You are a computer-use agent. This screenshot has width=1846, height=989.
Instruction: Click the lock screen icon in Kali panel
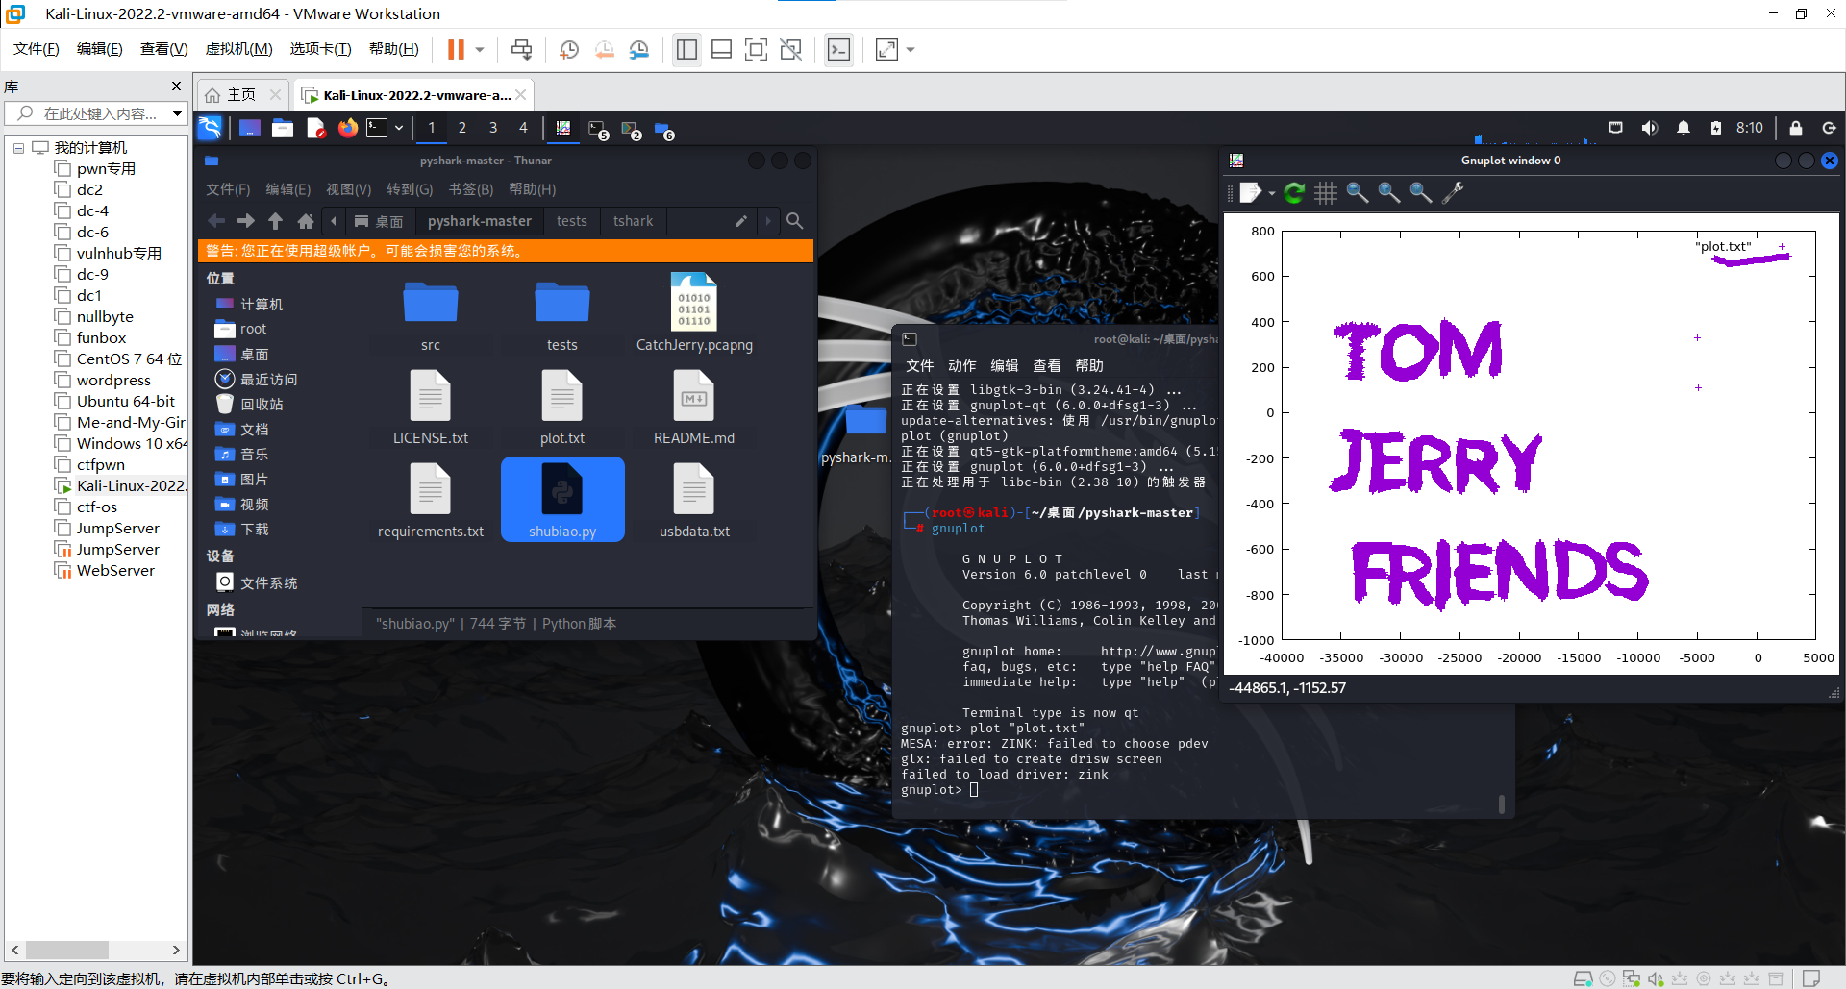(1795, 128)
